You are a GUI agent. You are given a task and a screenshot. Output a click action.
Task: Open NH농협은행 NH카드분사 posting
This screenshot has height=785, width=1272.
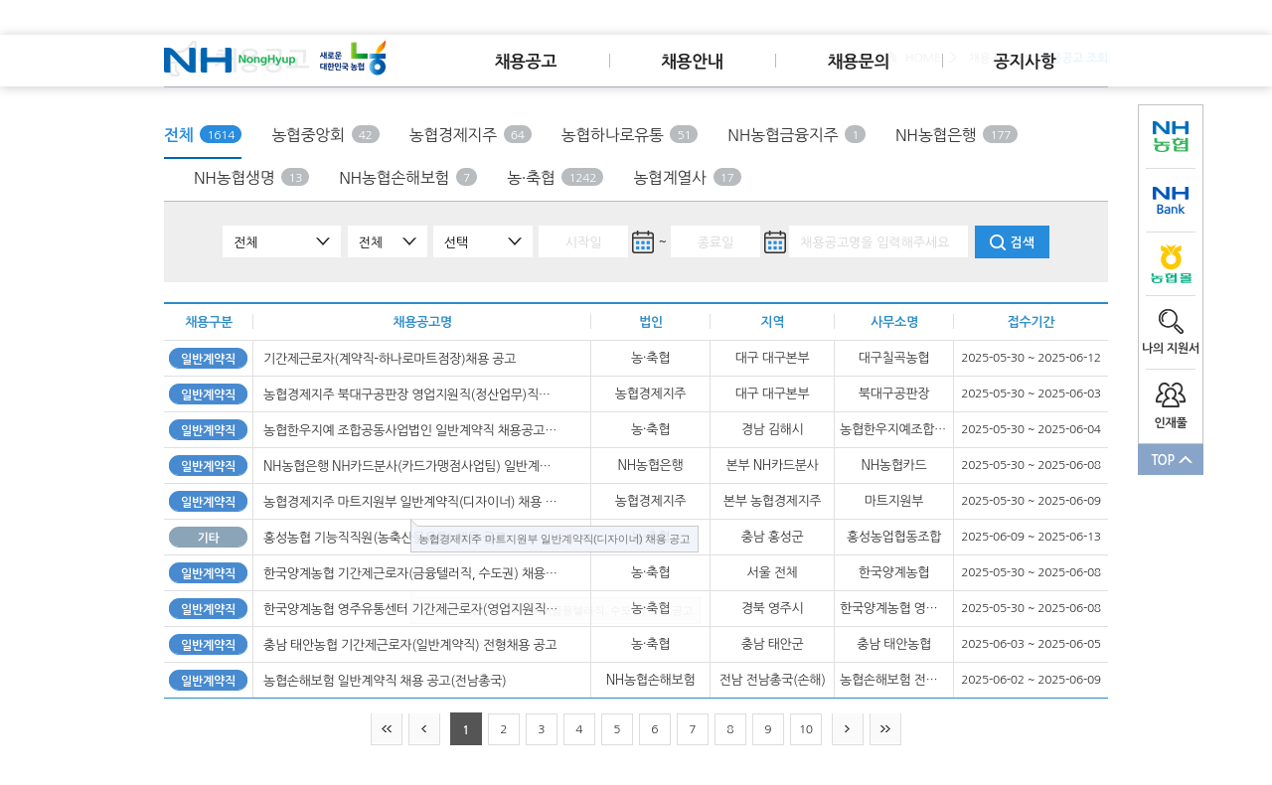(406, 465)
